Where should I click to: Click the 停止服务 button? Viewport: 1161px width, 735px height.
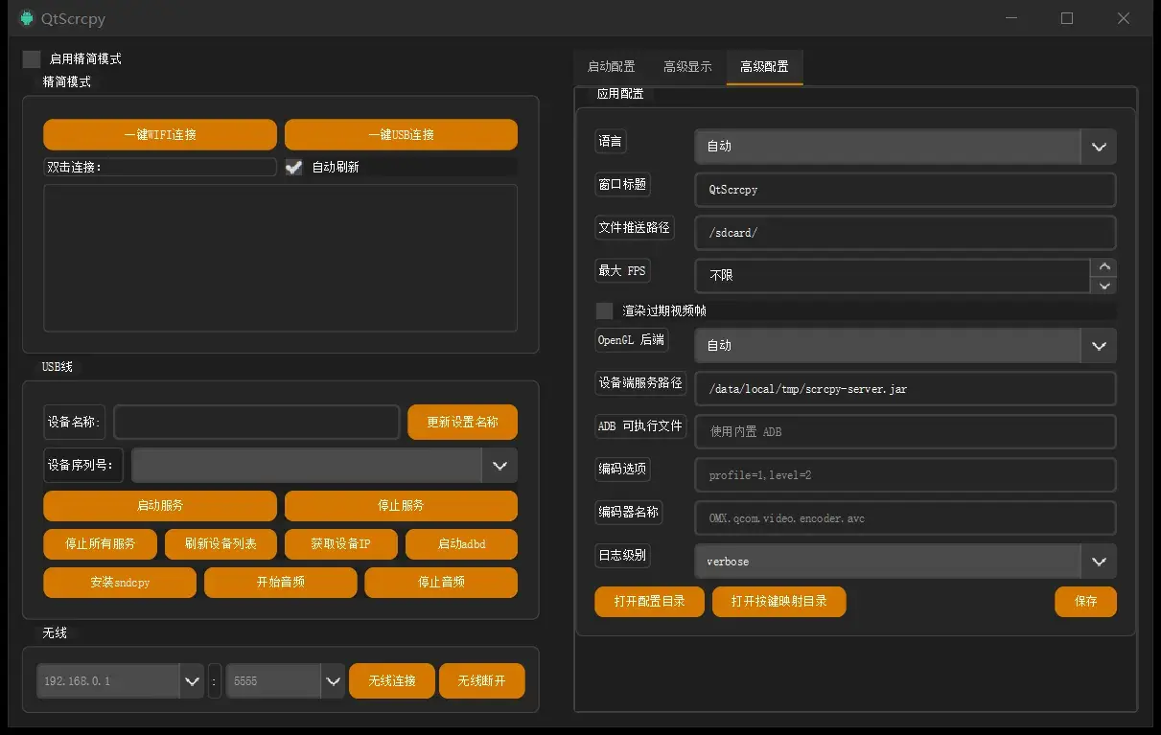click(x=401, y=505)
